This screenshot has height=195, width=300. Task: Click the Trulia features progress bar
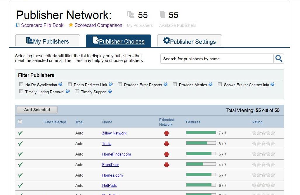(x=201, y=143)
